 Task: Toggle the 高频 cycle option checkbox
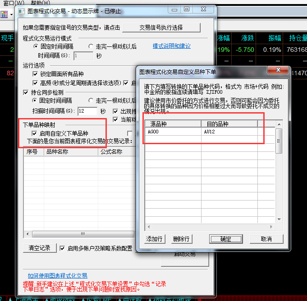tap(36, 83)
